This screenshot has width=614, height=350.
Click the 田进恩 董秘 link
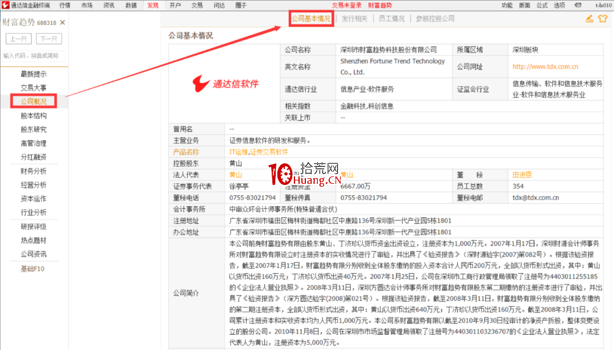[x=522, y=175]
